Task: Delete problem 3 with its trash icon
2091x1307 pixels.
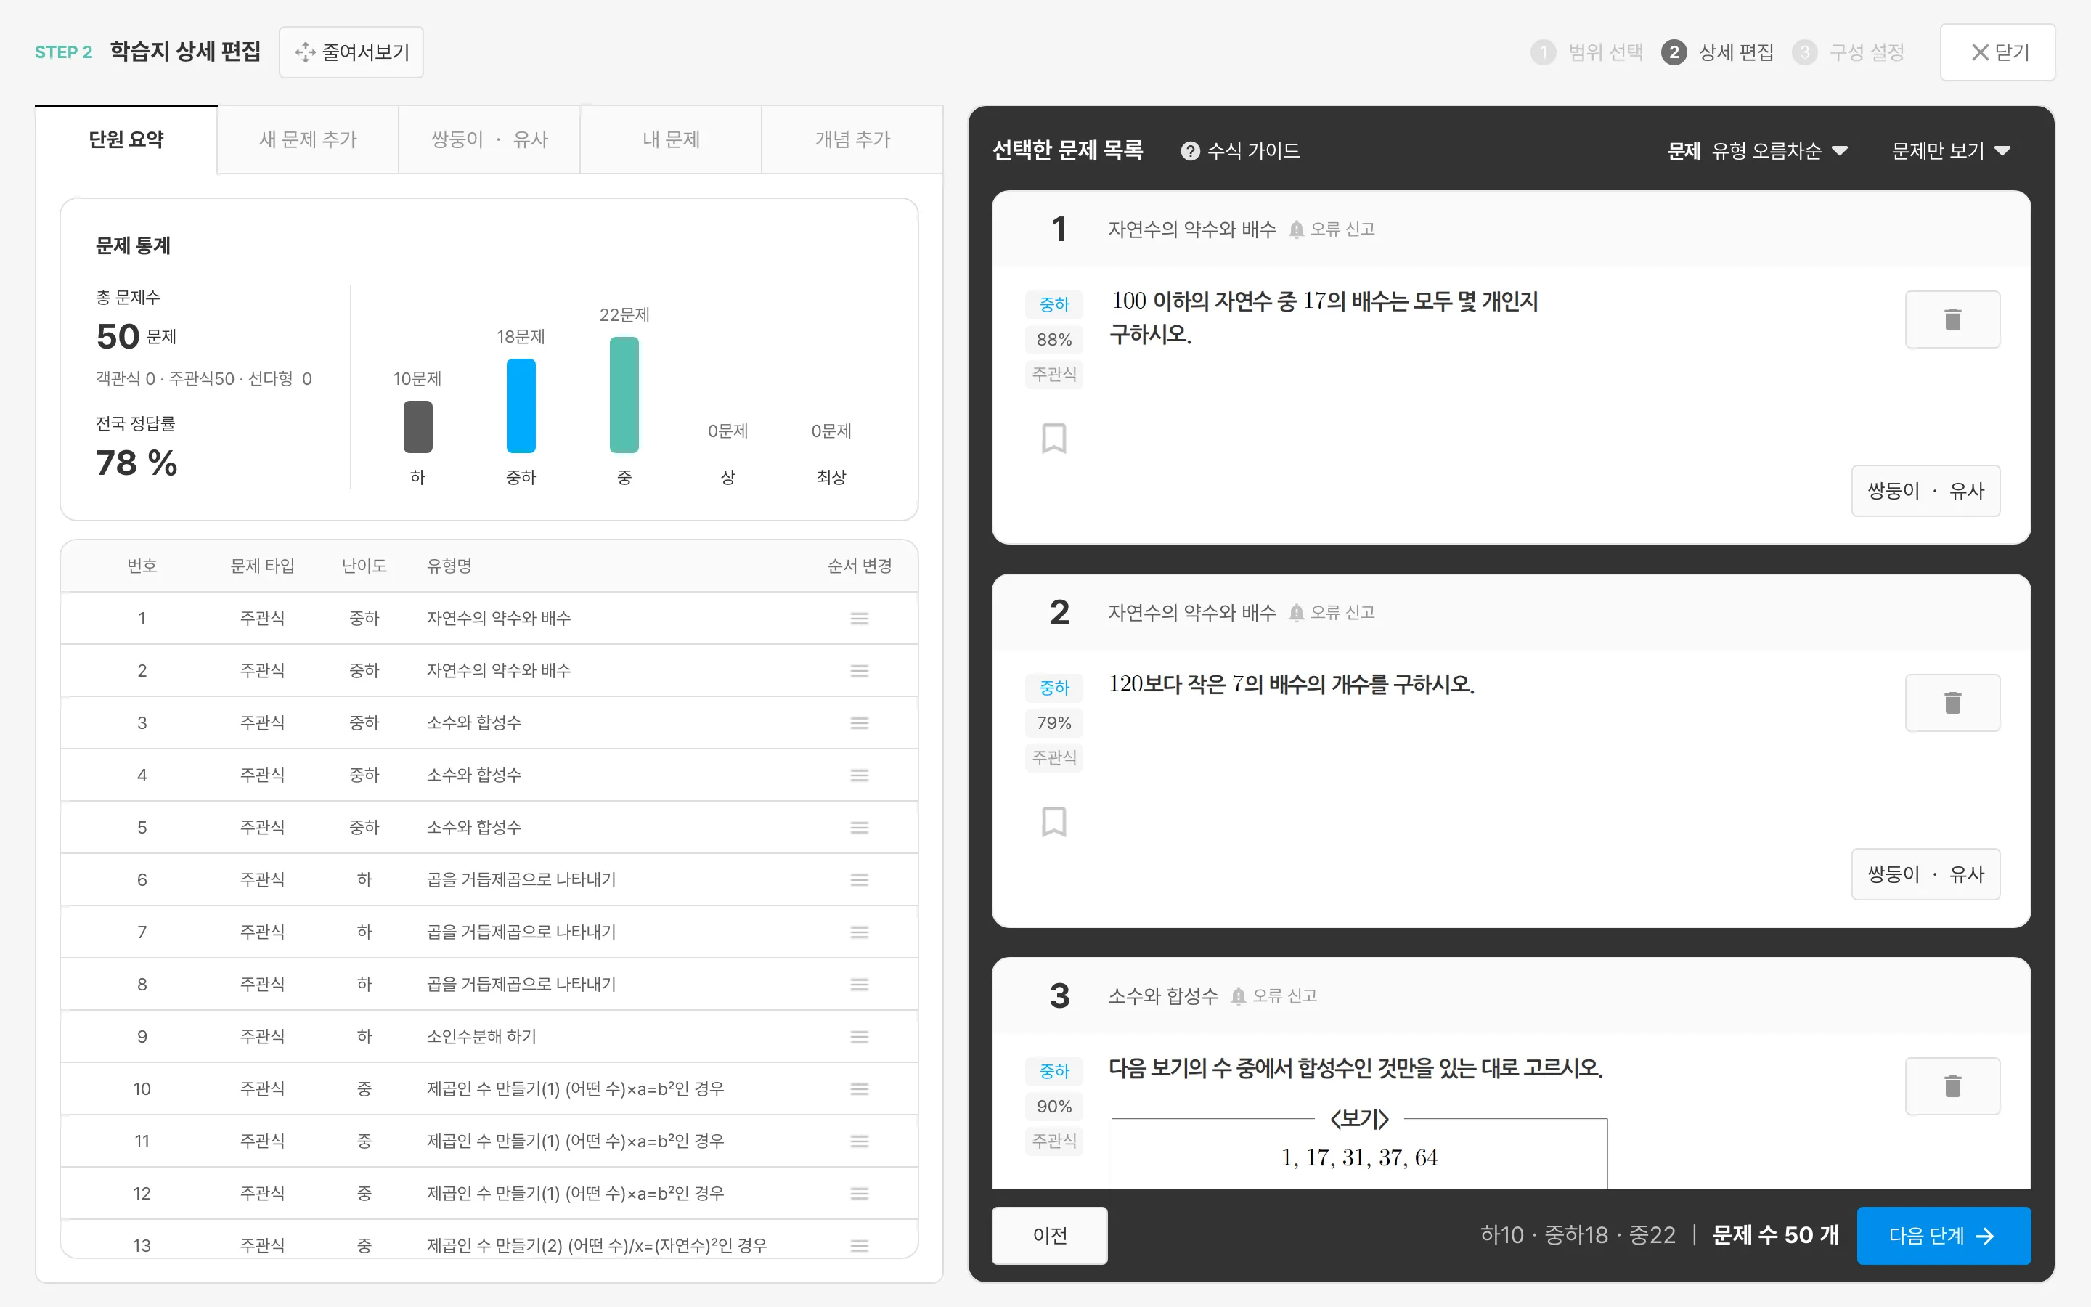Action: 1952,1086
